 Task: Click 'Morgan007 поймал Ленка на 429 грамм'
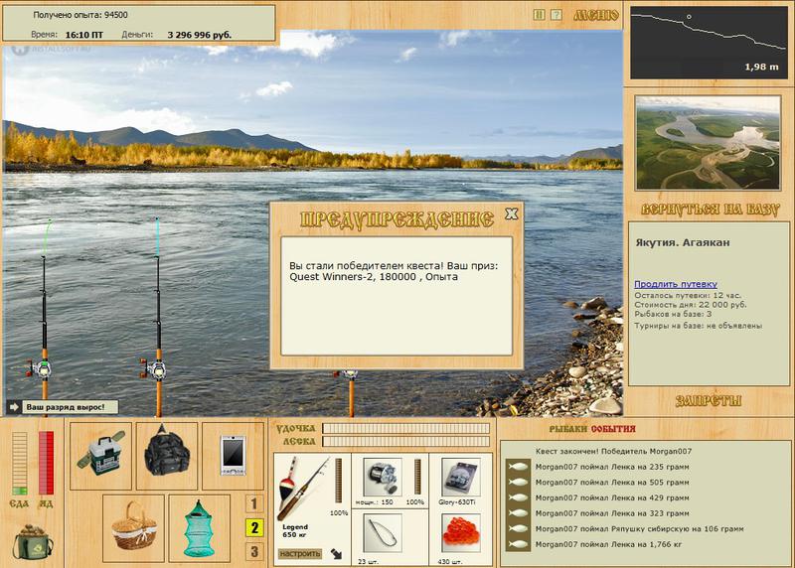point(612,498)
